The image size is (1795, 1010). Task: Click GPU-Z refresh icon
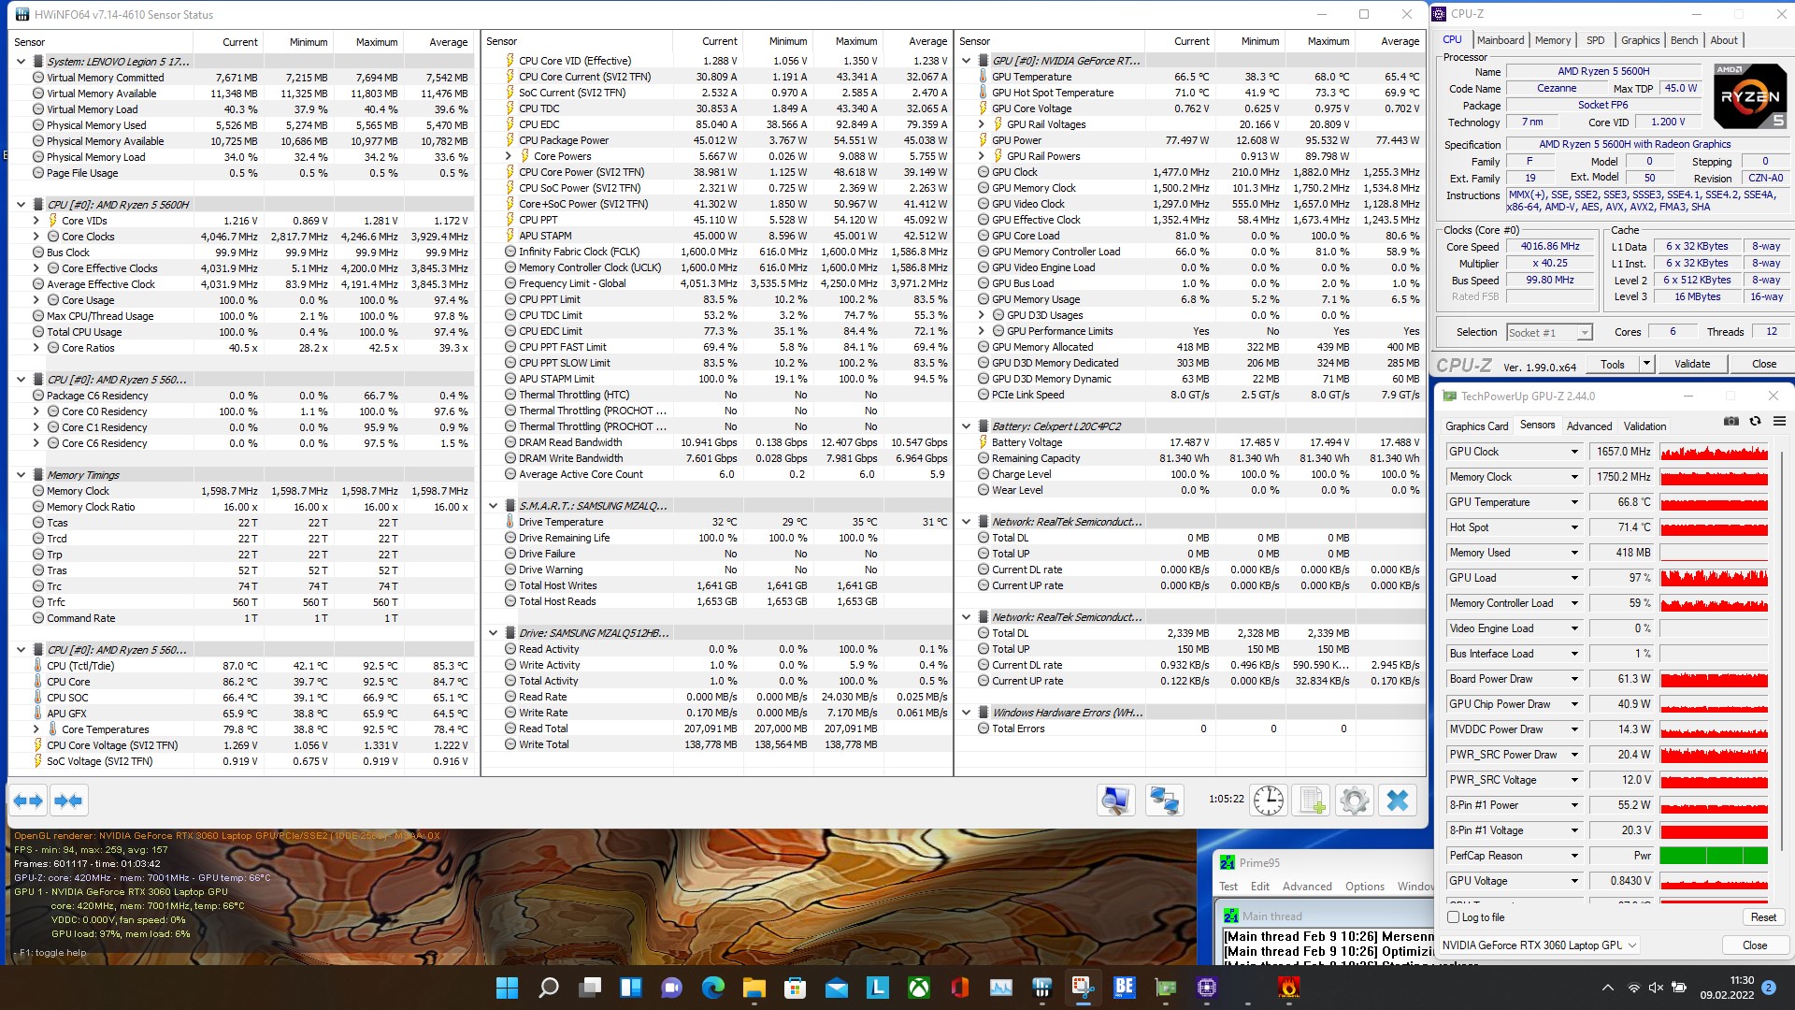(1755, 422)
